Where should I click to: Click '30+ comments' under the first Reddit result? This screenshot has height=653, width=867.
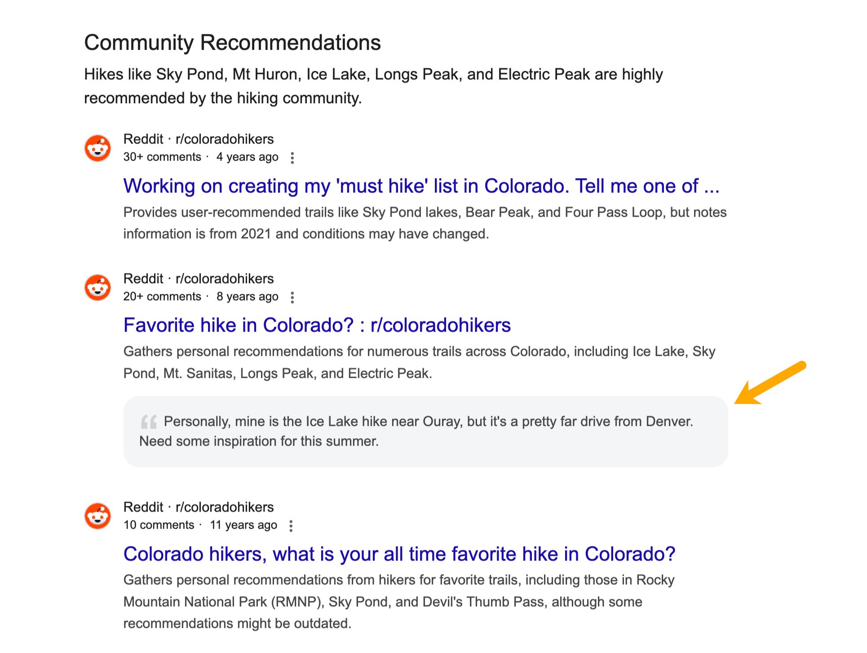click(162, 157)
